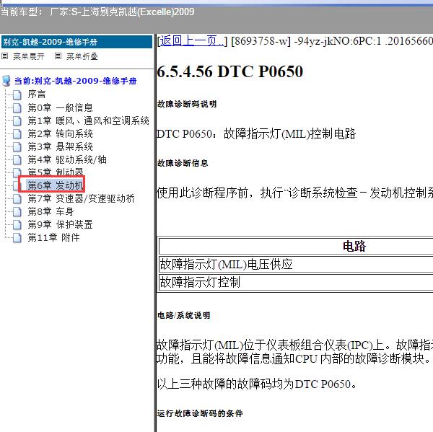The width and height of the screenshot is (433, 432).
Task: Click the page icon beside 第5章 制动器
Action: (x=17, y=172)
